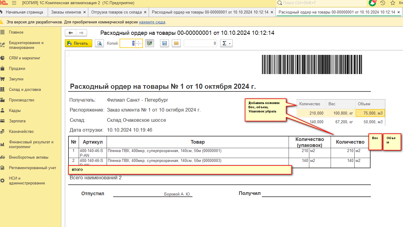The width and height of the screenshot is (403, 227).
Task: Open the notifications bell icon
Action: click(372, 3)
